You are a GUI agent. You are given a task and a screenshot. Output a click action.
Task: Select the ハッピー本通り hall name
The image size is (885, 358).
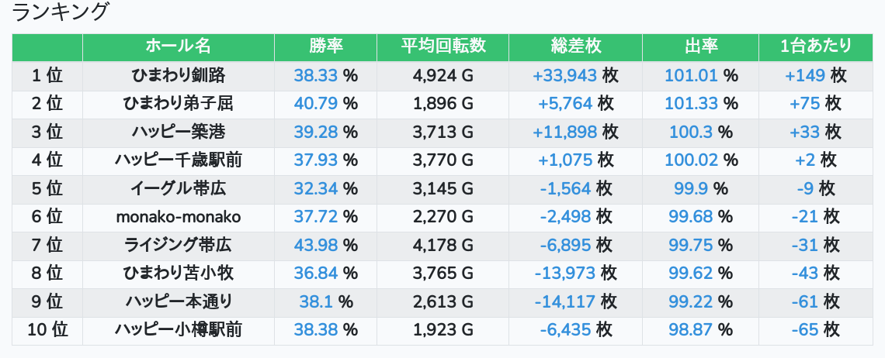179,301
